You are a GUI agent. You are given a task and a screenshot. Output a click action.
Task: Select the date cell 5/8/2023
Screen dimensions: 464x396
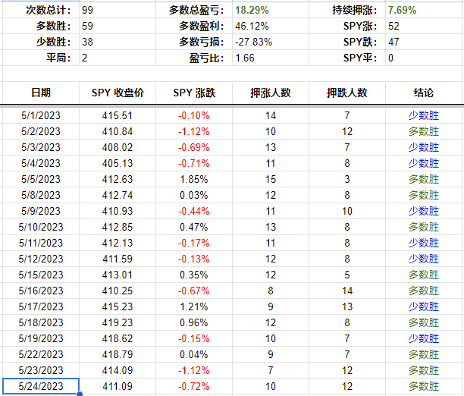(x=41, y=195)
